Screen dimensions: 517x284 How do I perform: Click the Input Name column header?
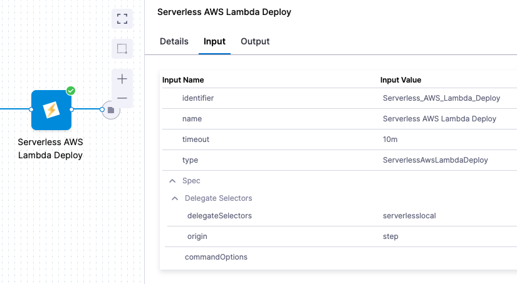pos(183,80)
